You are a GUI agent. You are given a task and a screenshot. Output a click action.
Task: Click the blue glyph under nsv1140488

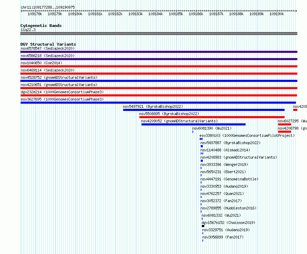click(x=202, y=153)
